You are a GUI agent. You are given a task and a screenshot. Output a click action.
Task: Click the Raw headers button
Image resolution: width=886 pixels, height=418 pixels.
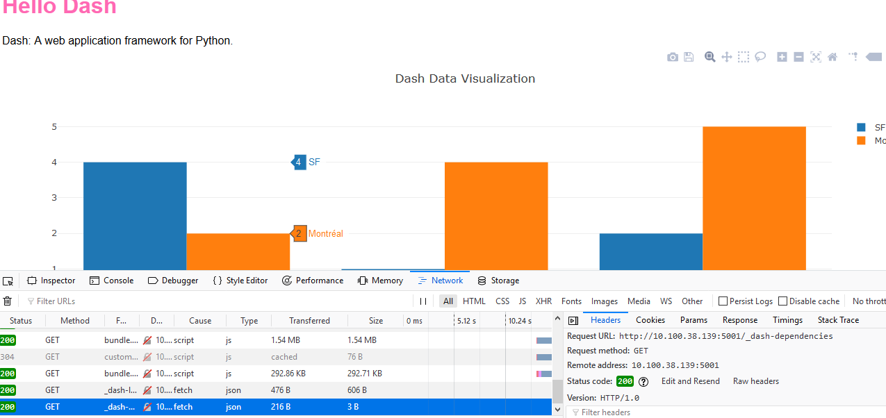point(756,381)
